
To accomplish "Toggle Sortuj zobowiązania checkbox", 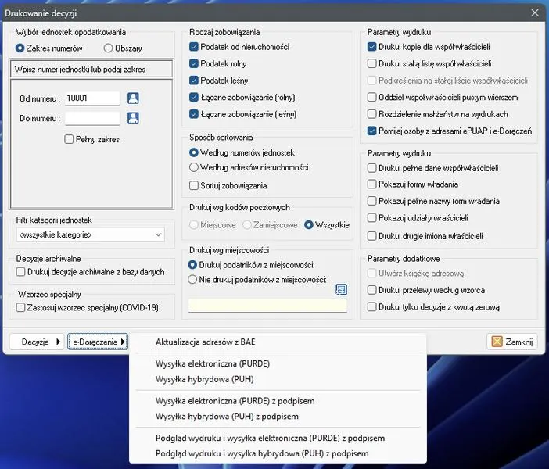I will tap(195, 185).
